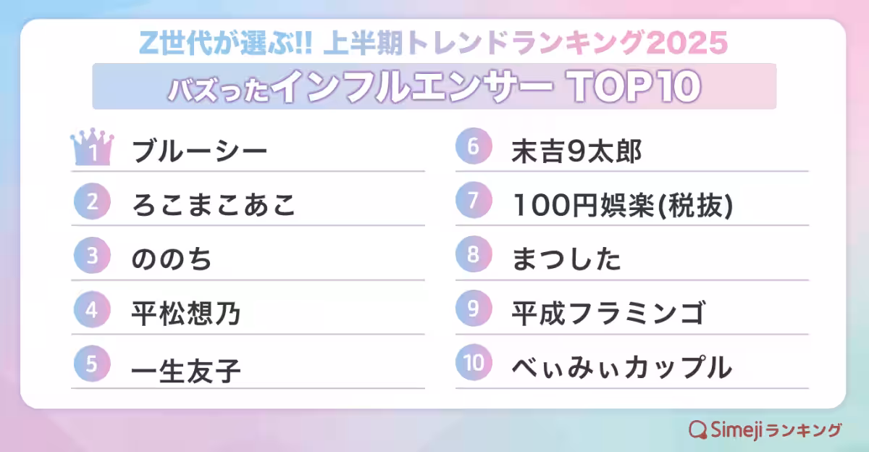Image resolution: width=869 pixels, height=452 pixels.
Task: Select the name 末吉9太郎
Action: [x=576, y=151]
